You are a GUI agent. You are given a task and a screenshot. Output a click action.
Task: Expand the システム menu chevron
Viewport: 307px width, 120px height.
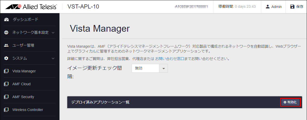pyautogui.click(x=53, y=58)
